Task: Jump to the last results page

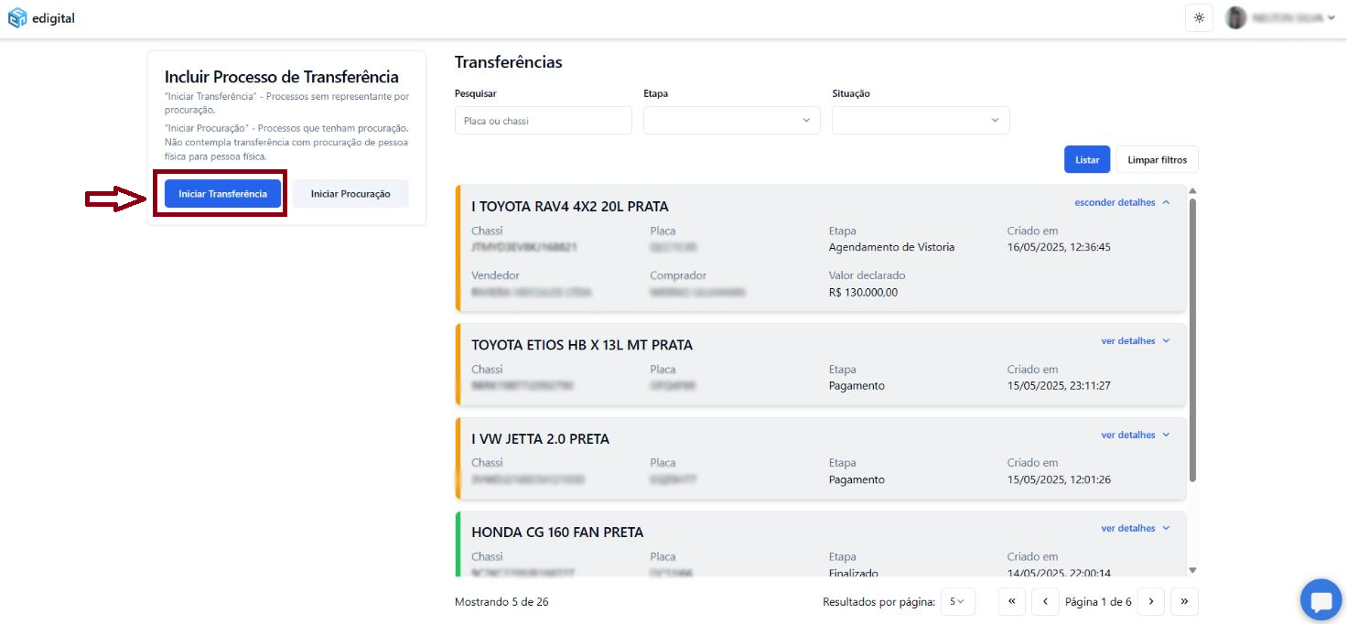Action: click(x=1184, y=602)
